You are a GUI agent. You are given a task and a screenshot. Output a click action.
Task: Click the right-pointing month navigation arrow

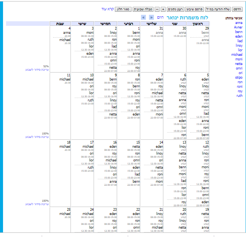(x=151, y=17)
